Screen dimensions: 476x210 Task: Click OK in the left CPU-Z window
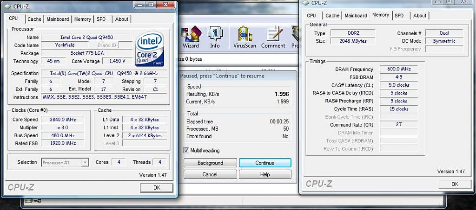[x=157, y=188]
